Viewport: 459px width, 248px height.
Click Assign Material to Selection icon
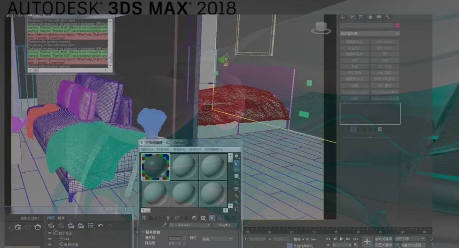159,218
